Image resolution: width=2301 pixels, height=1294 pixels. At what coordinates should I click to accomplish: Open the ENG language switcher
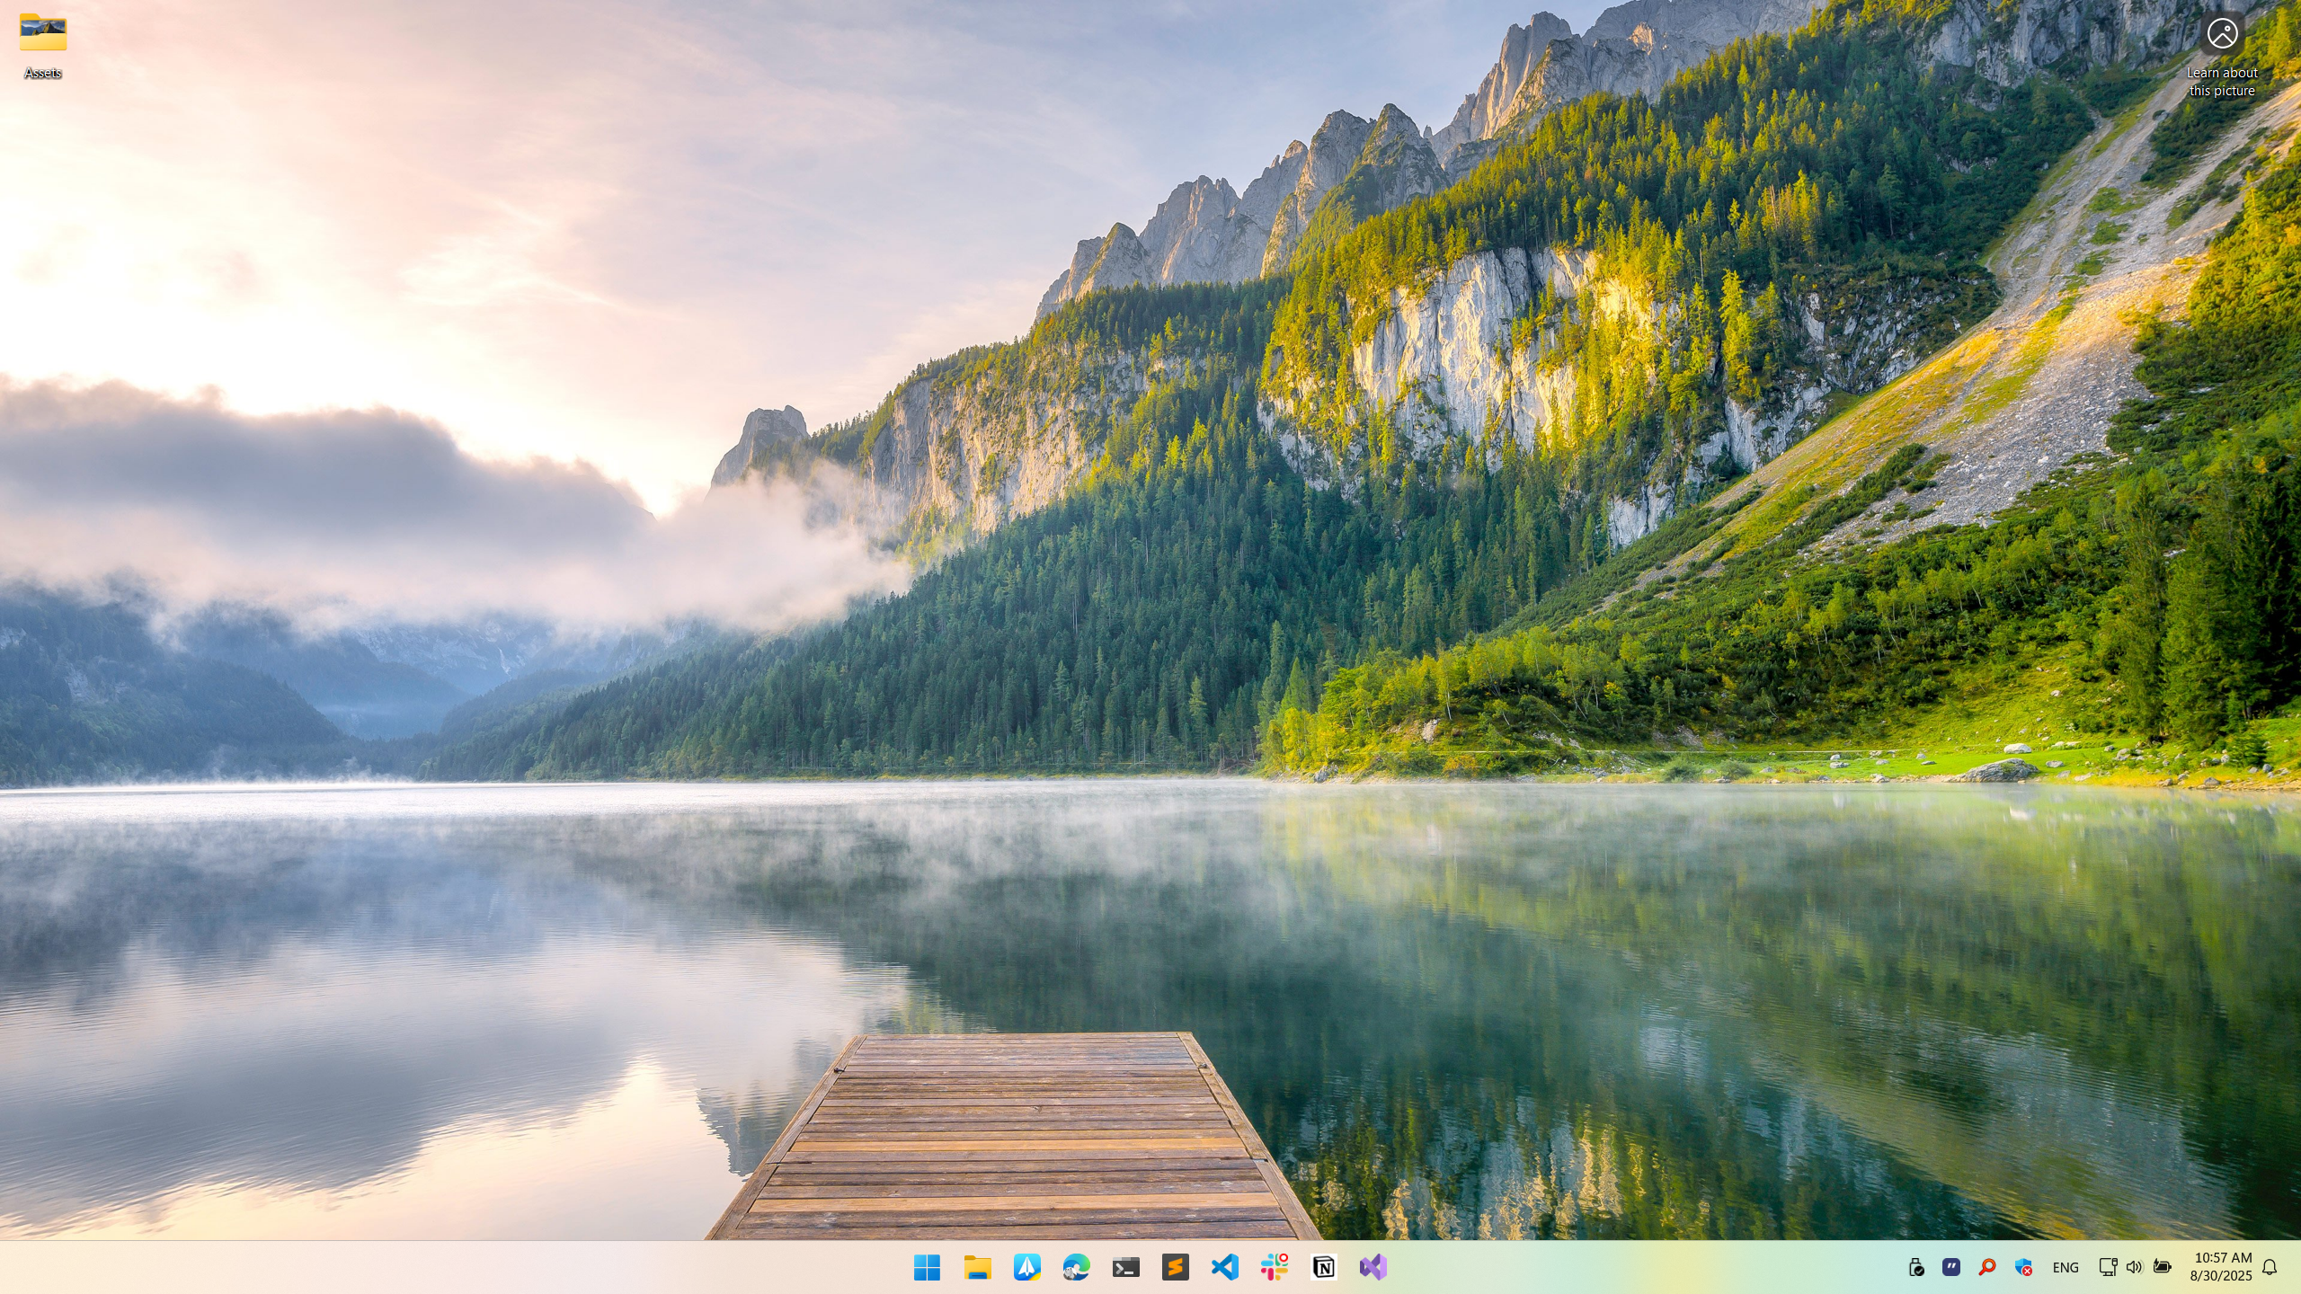[2065, 1267]
